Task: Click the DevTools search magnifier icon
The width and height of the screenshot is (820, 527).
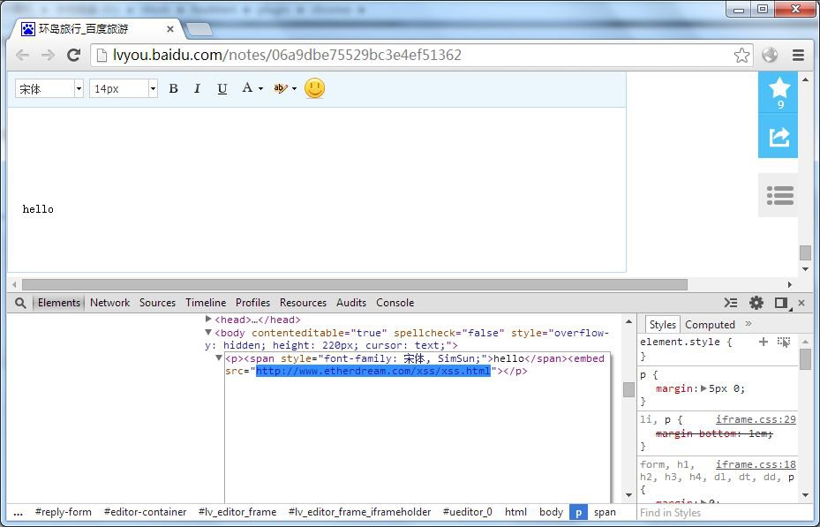Action: pos(20,303)
